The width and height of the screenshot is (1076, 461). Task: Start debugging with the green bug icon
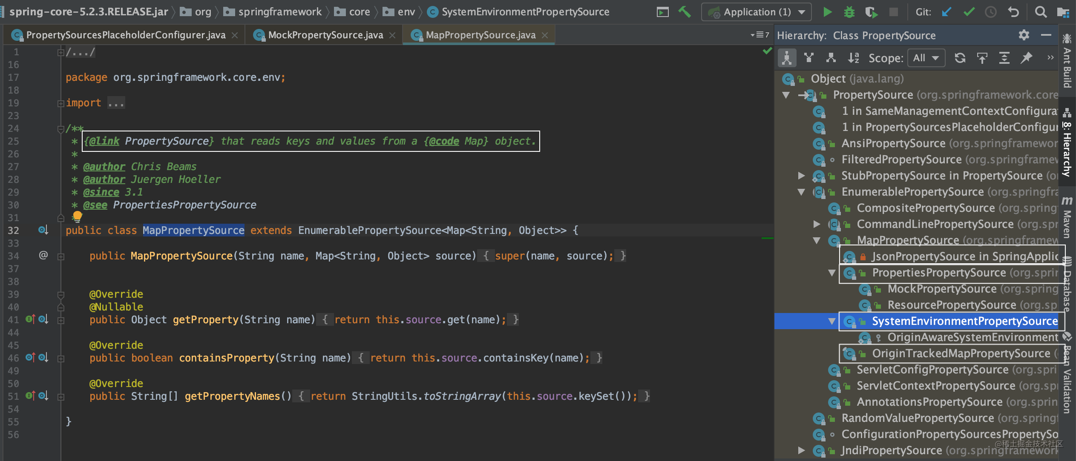[849, 12]
